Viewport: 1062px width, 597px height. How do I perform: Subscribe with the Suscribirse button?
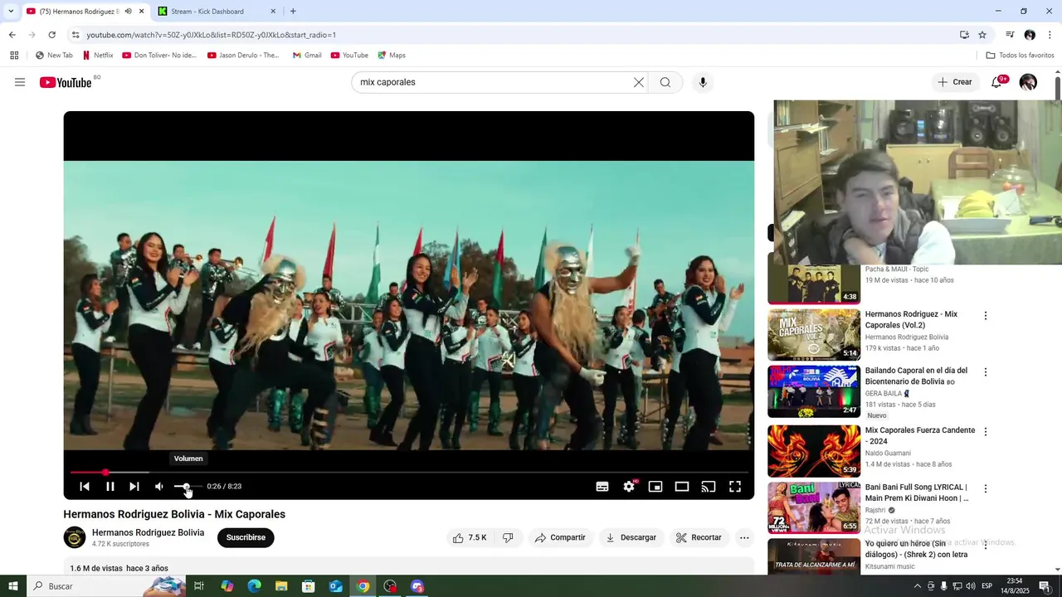click(246, 537)
